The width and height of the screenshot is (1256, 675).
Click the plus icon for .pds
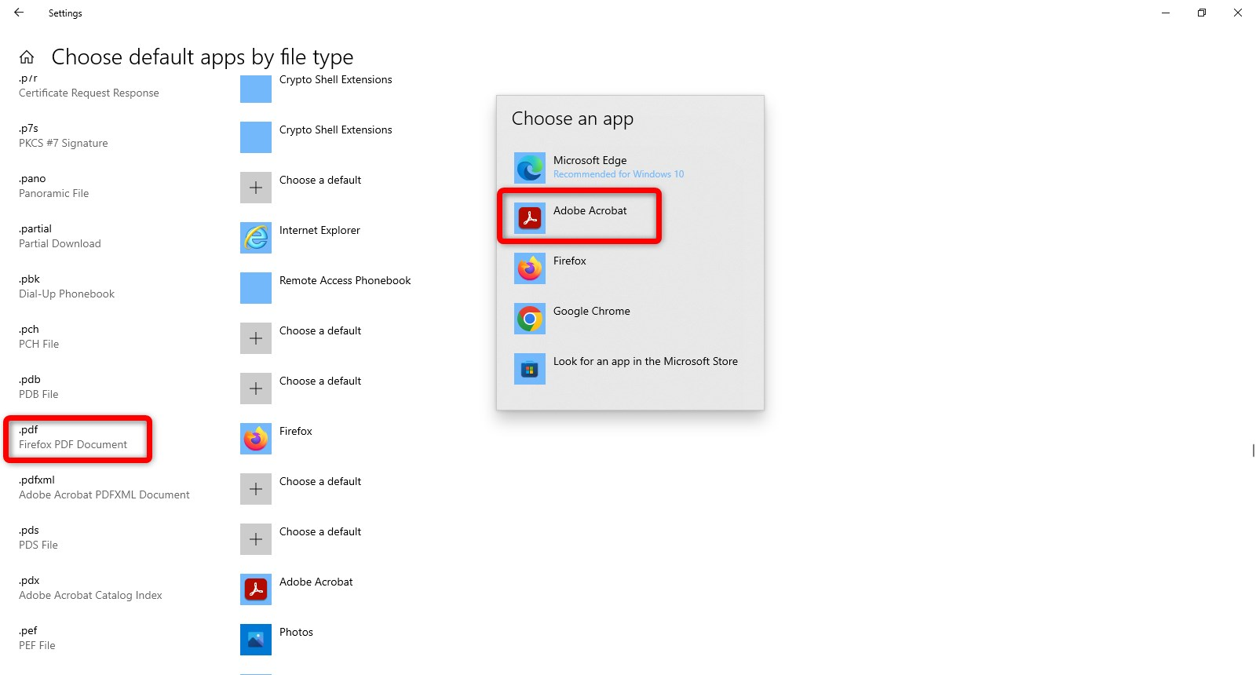256,539
